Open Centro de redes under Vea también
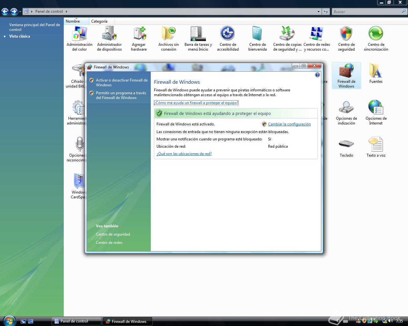 click(109, 243)
